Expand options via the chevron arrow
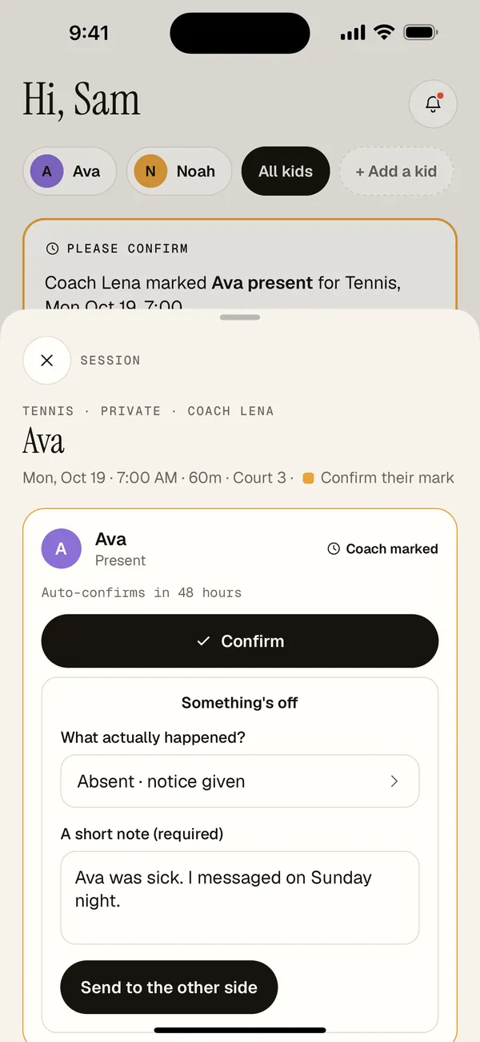The height and width of the screenshot is (1042, 480). 394,781
